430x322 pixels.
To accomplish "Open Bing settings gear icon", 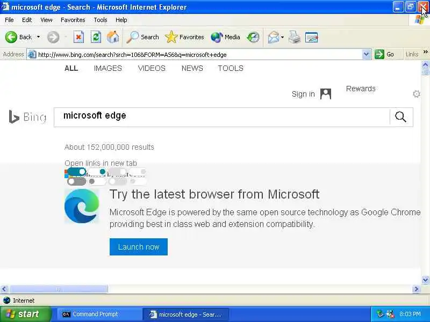I will point(416,94).
